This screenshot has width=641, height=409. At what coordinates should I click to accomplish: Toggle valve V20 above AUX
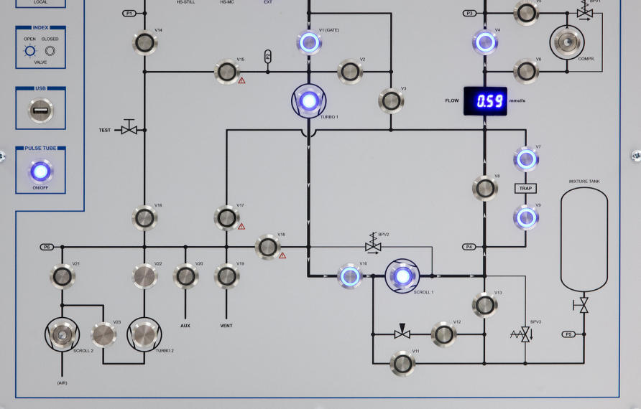(185, 276)
